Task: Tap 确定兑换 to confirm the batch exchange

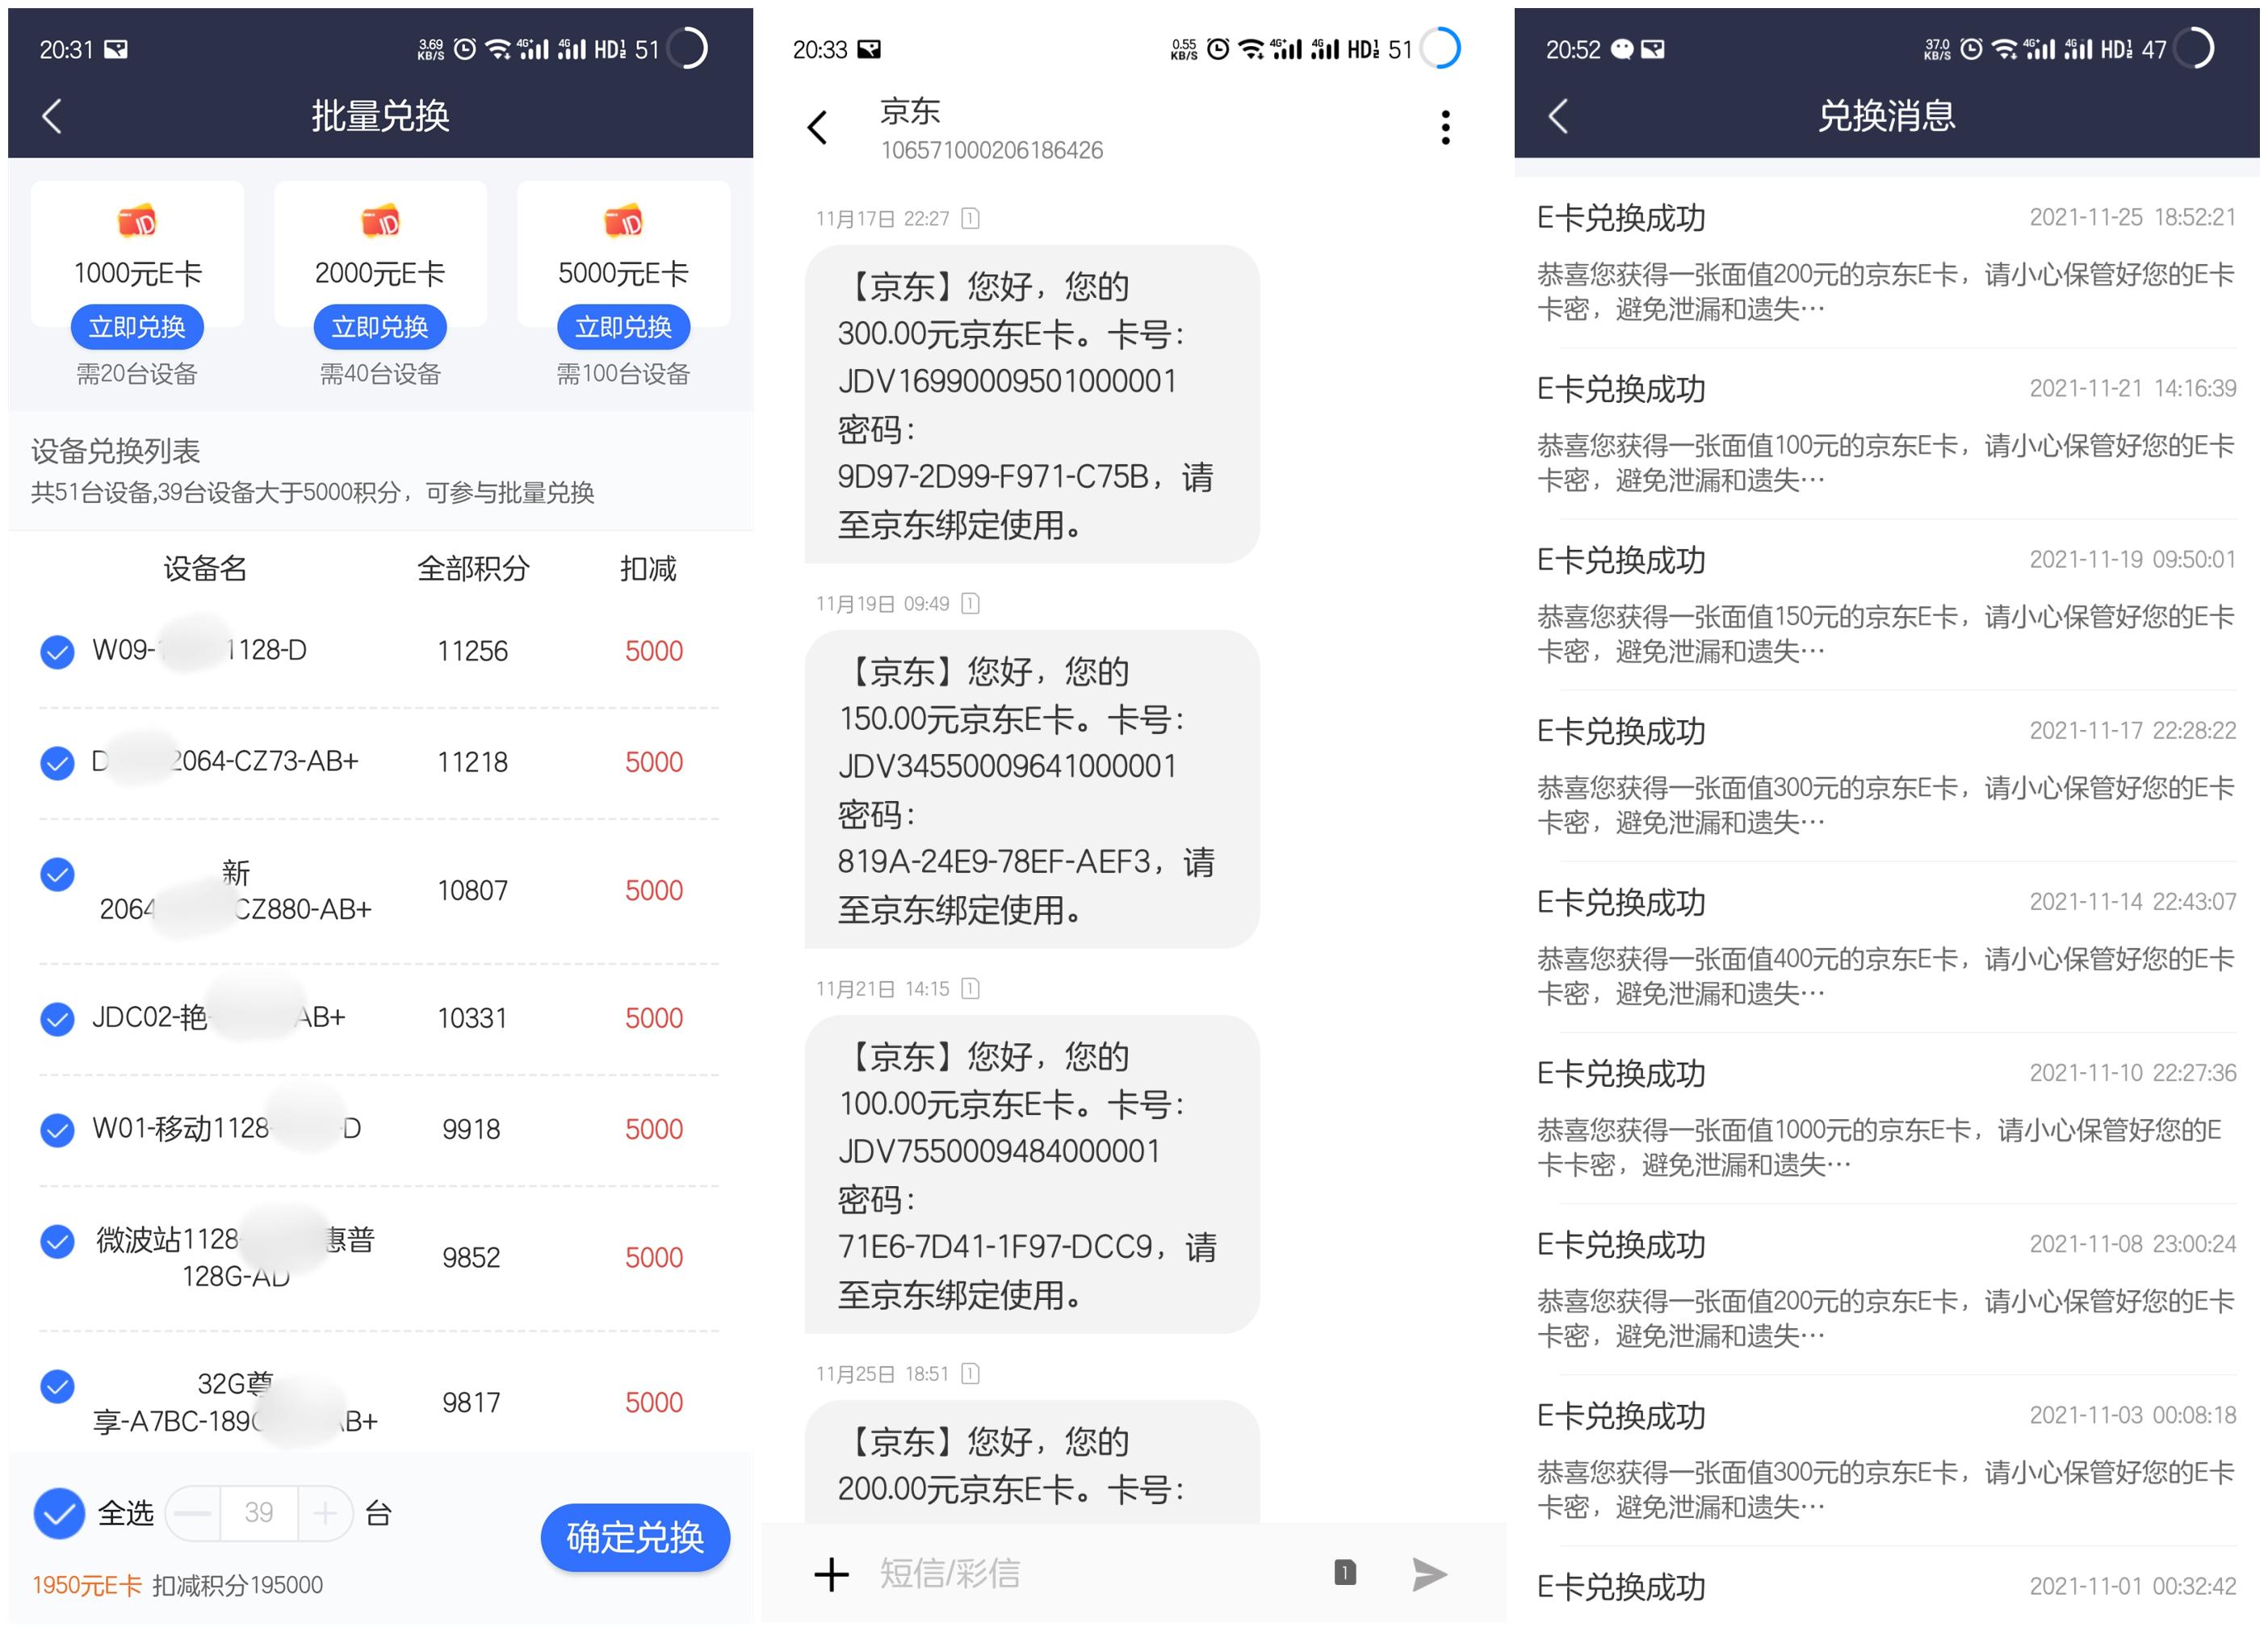Action: (634, 1539)
